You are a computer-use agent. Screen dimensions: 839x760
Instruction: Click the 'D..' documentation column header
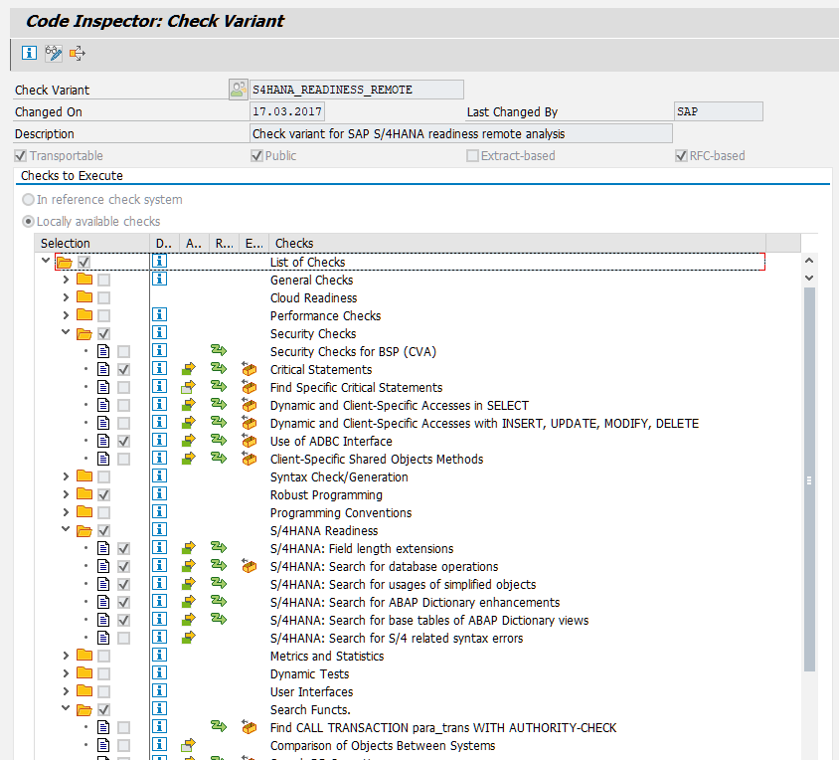164,243
